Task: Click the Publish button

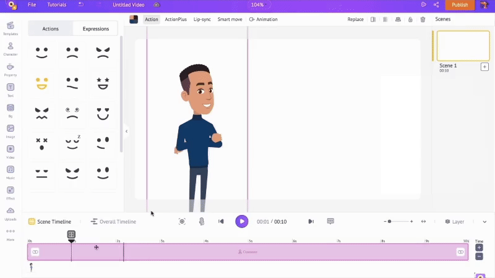Action: pos(460,5)
